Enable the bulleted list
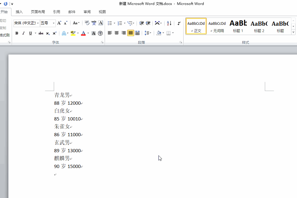The width and height of the screenshot is (297, 198). (110, 23)
